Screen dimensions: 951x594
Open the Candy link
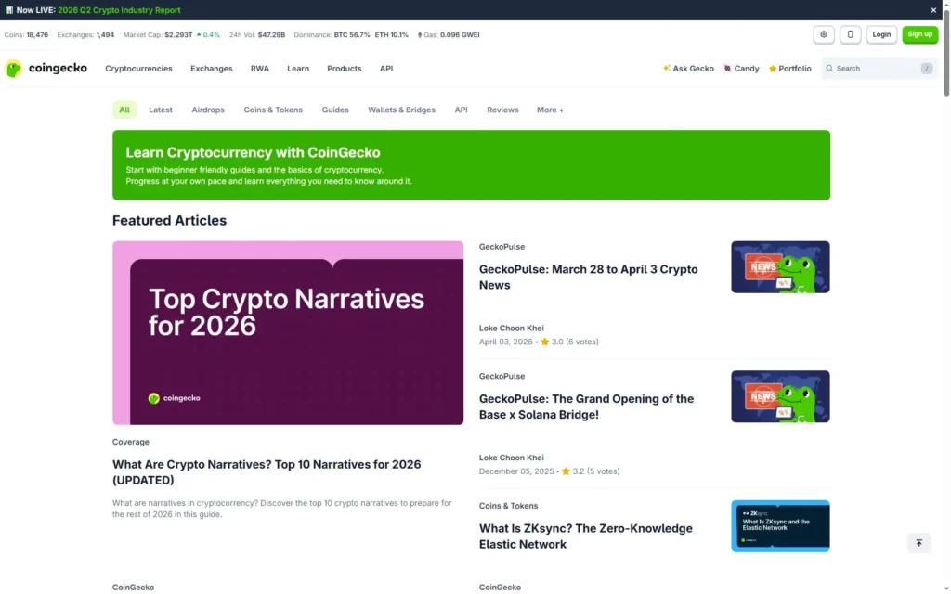[x=741, y=69]
